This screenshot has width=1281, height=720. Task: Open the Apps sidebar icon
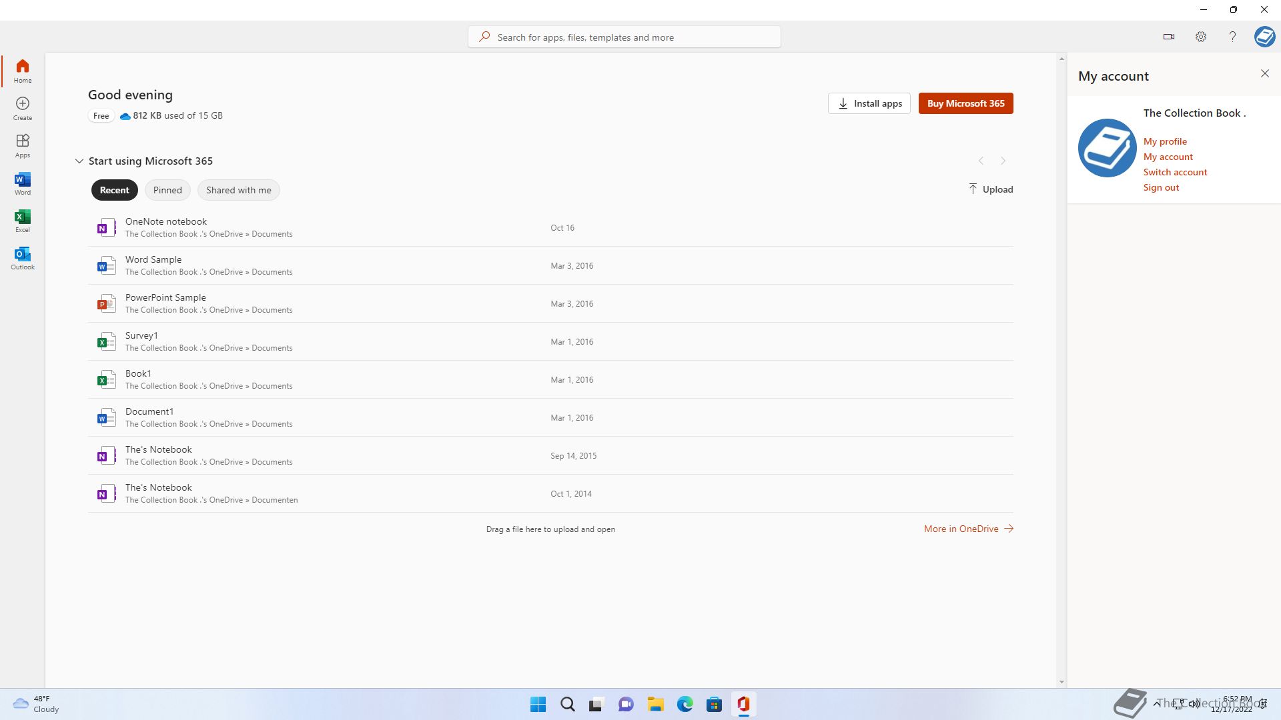pos(23,145)
